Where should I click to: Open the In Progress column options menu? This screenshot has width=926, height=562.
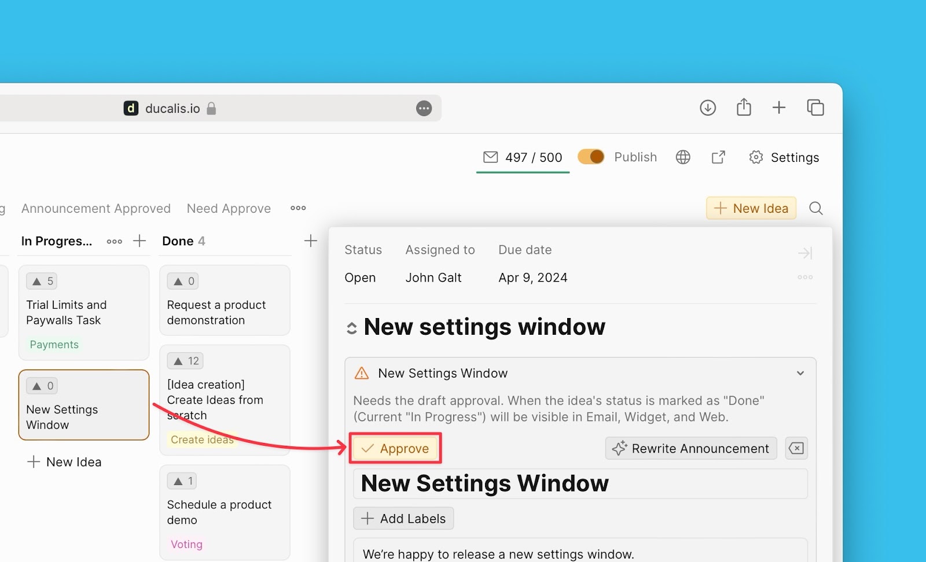click(x=115, y=242)
